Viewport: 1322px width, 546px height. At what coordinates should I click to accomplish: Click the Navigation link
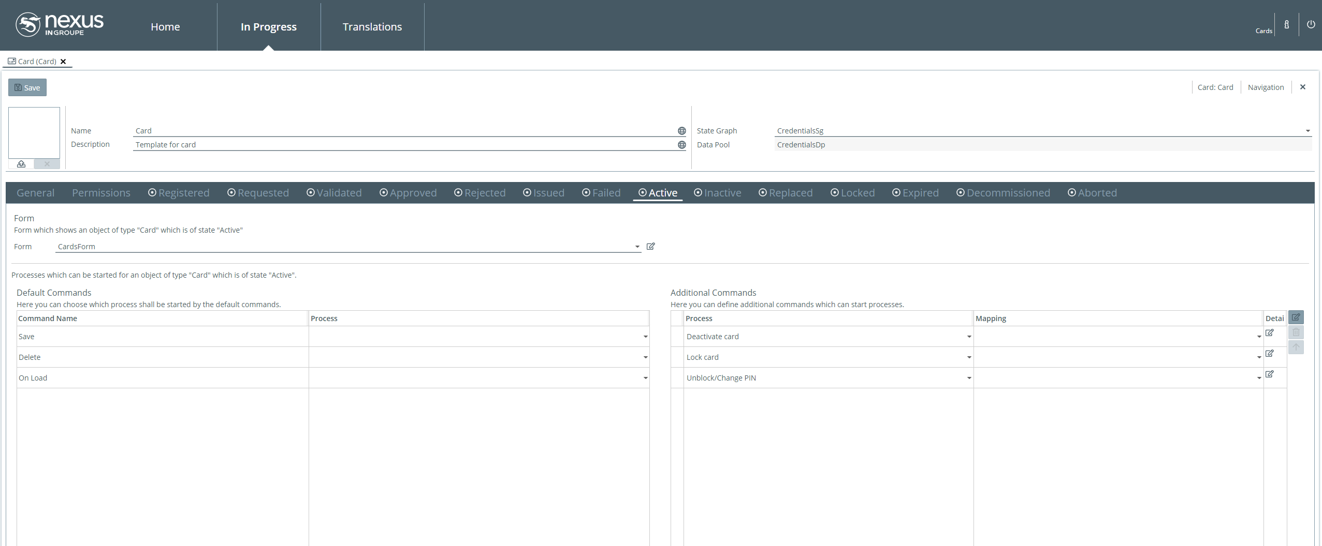click(1266, 87)
